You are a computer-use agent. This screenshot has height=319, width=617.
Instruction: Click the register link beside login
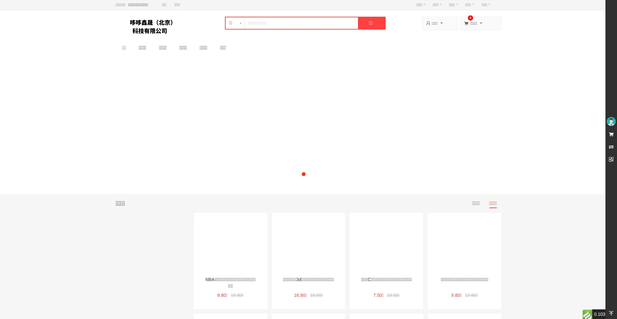177,5
